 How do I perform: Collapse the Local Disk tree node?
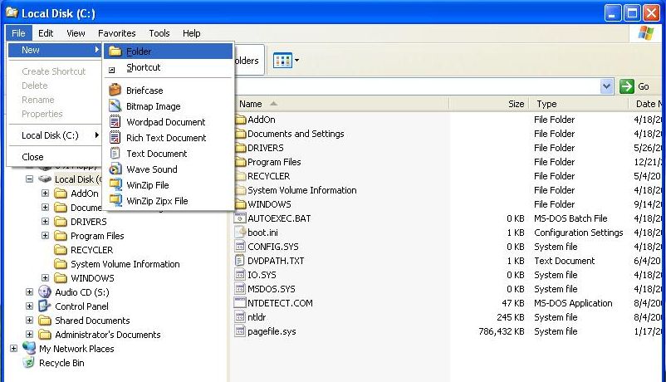click(x=29, y=179)
